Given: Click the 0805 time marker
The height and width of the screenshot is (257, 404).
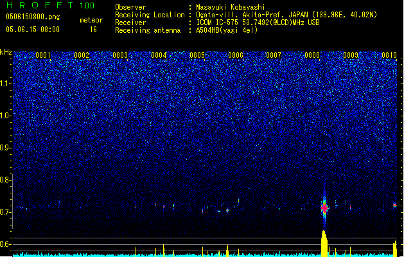Looking at the screenshot, I should (197, 55).
